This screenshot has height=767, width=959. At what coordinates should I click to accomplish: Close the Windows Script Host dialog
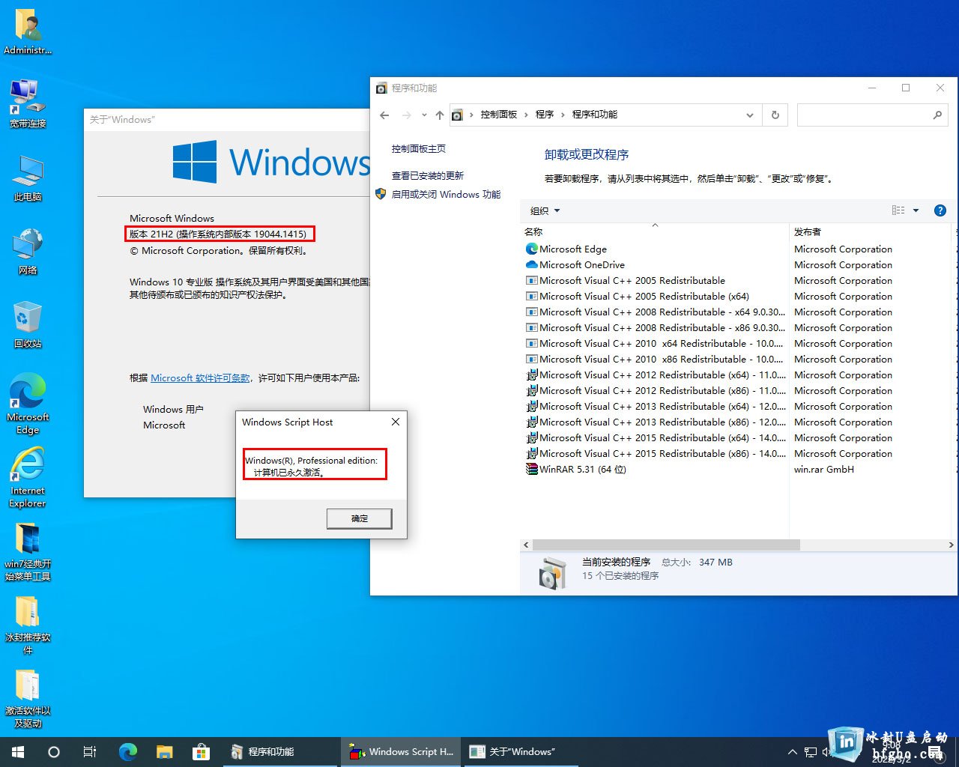coord(396,422)
